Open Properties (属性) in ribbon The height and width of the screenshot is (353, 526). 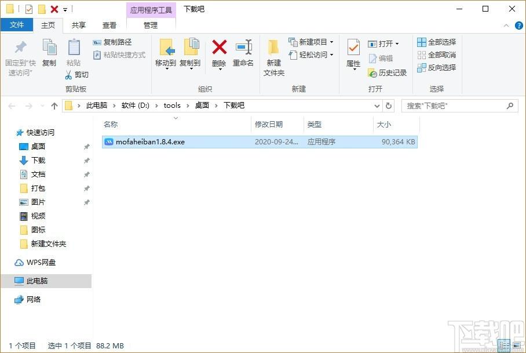(353, 54)
